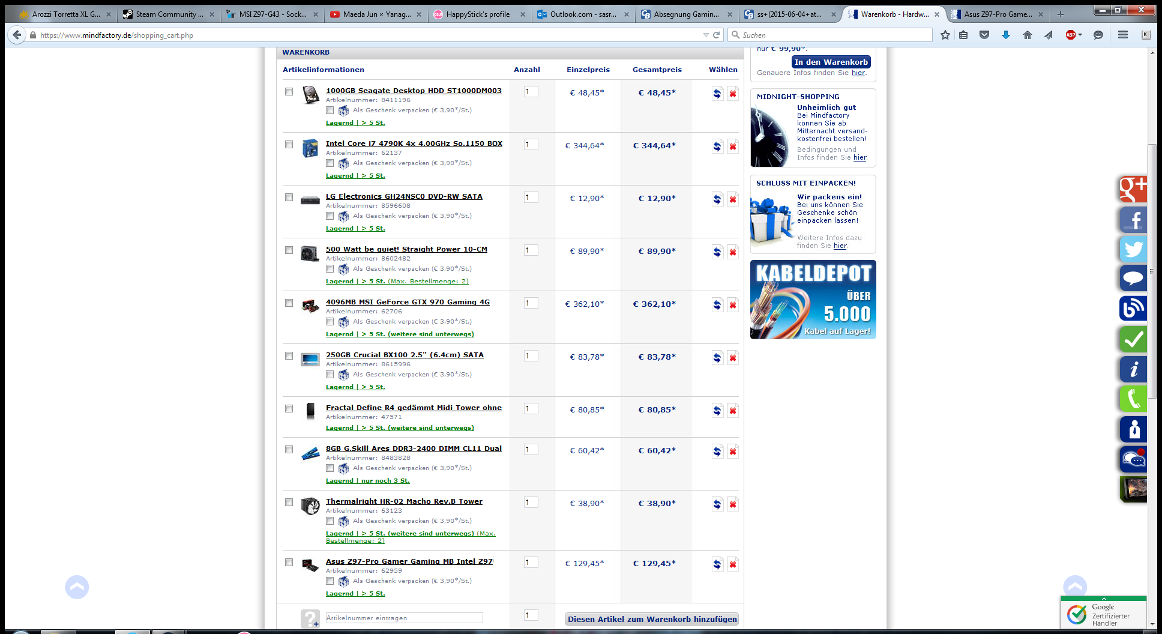The image size is (1162, 634).
Task: Refresh quantity for be quiet! Straight Power row
Action: click(x=717, y=252)
